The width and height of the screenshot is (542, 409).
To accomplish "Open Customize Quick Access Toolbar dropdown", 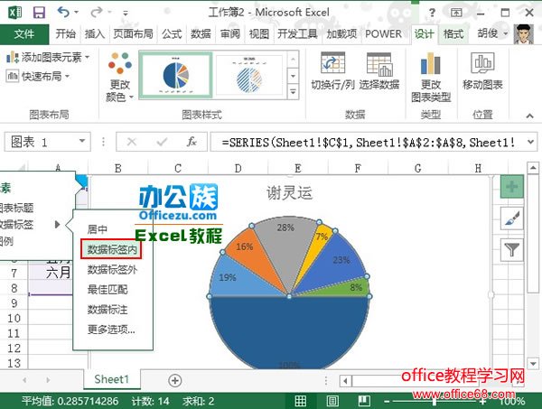I will click(126, 14).
